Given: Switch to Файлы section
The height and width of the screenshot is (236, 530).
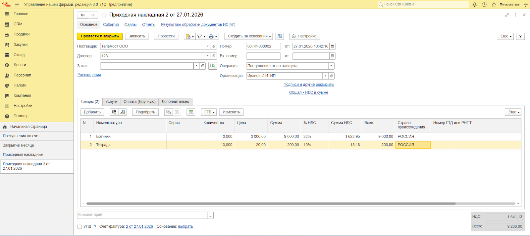Looking at the screenshot, I should pyautogui.click(x=131, y=25).
